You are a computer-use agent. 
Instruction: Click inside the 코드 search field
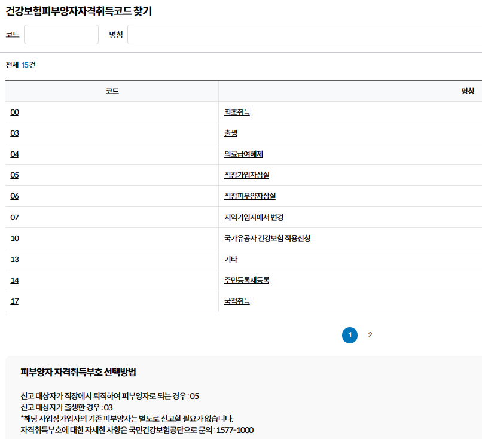tap(62, 35)
